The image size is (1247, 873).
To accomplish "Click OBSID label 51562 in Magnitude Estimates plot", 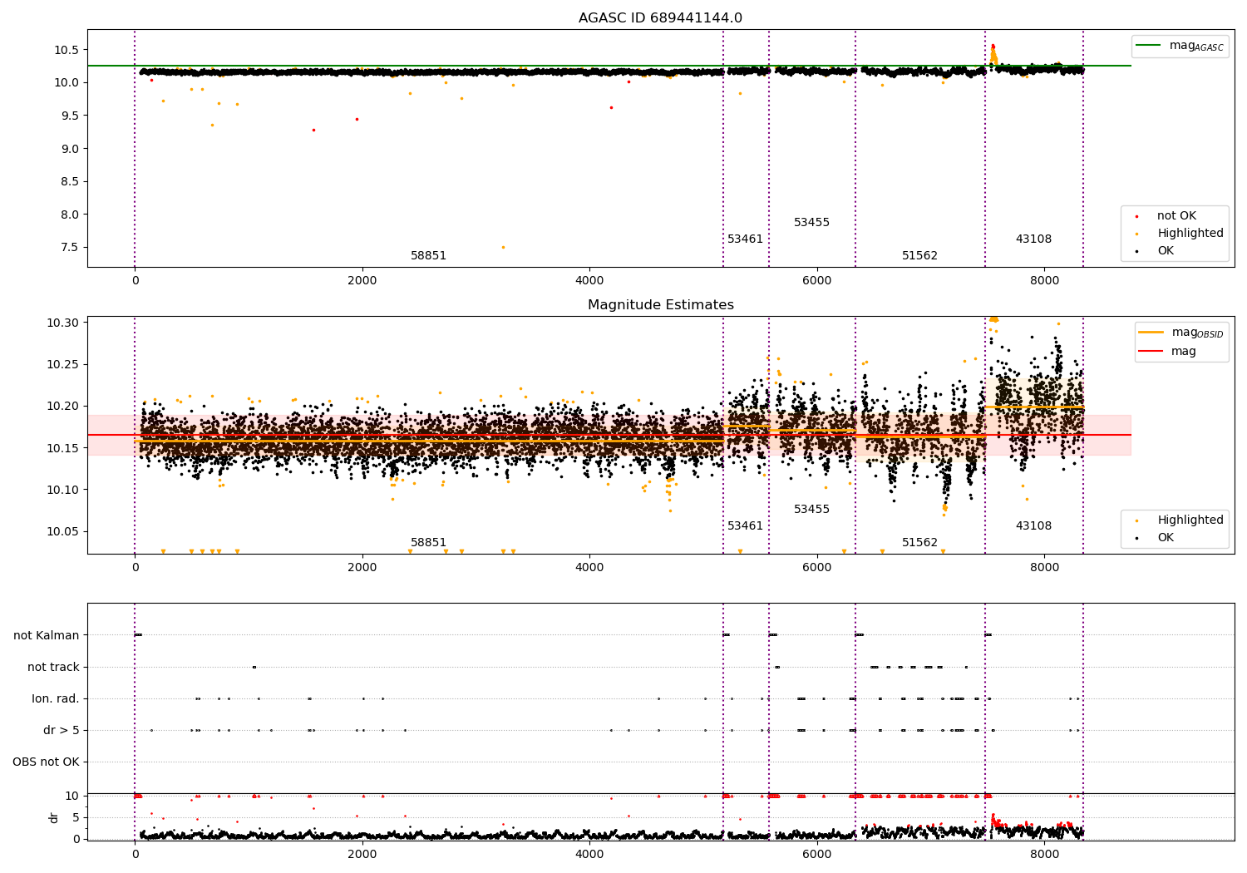I will pyautogui.click(x=919, y=543).
